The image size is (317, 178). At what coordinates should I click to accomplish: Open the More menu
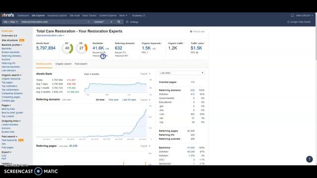tap(123, 15)
